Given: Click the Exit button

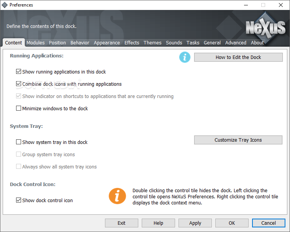Looking at the screenshot, I should pyautogui.click(x=121, y=223).
